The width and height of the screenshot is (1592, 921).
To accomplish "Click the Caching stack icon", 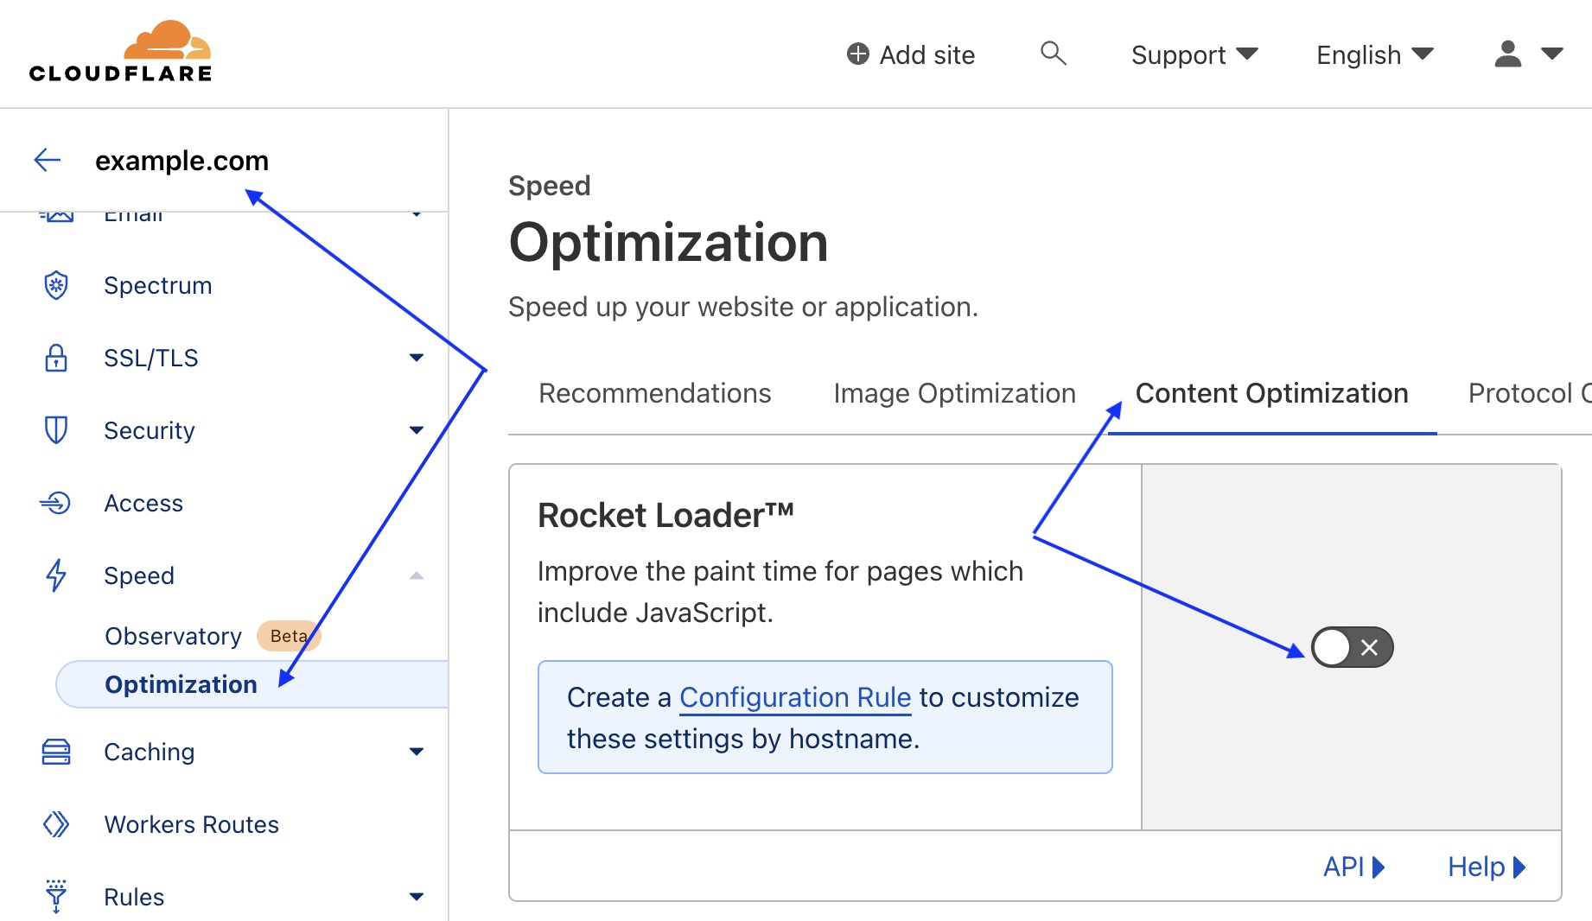I will click(55, 752).
